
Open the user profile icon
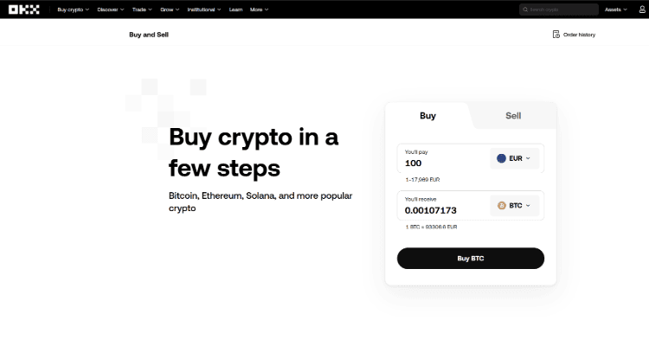point(642,10)
